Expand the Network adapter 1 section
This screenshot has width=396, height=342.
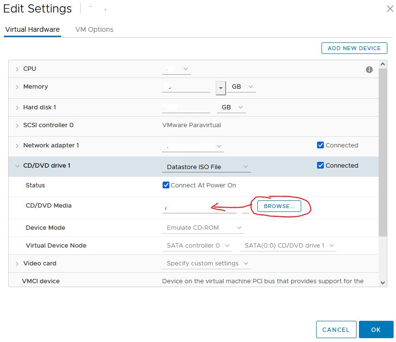pyautogui.click(x=17, y=145)
